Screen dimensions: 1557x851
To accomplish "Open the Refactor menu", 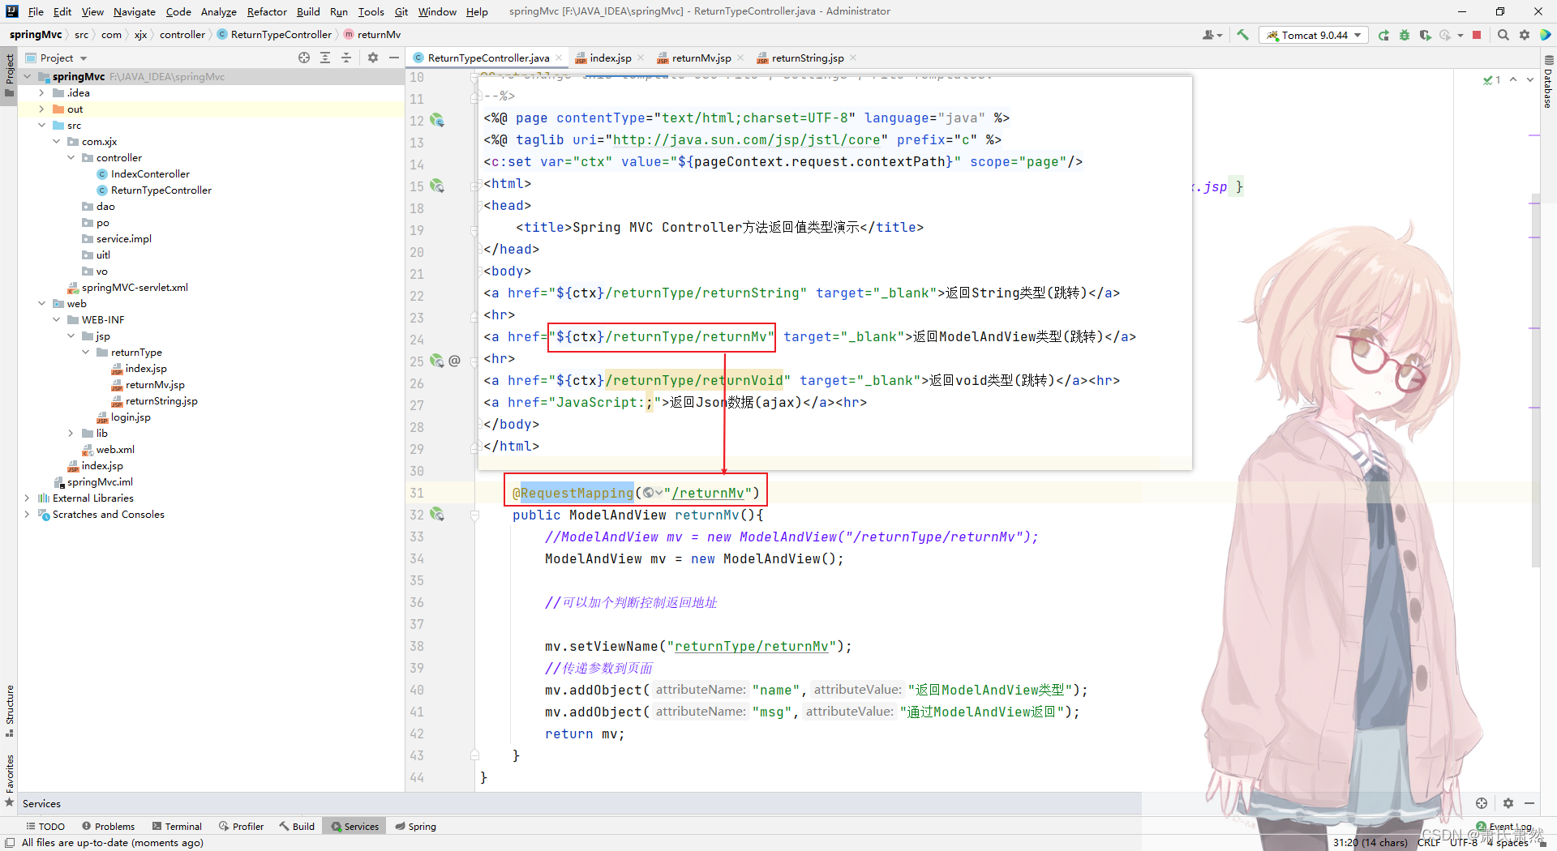I will tap(267, 11).
